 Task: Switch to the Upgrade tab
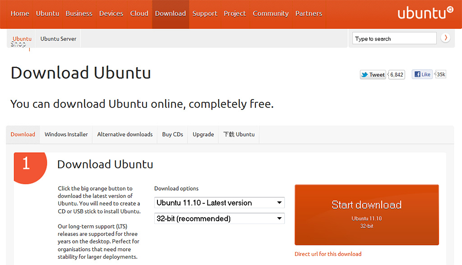click(x=203, y=134)
